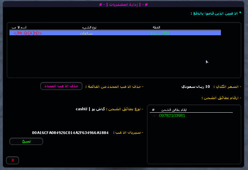The image size is (248, 170).
Task: Click the 'اسم الاعب' column header
Action: click(x=19, y=27)
